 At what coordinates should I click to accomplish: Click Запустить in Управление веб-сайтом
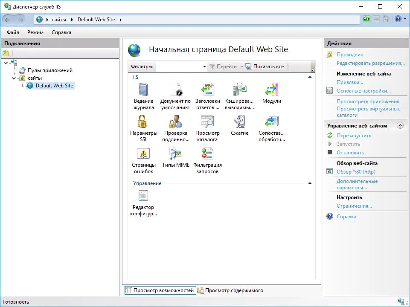348,144
